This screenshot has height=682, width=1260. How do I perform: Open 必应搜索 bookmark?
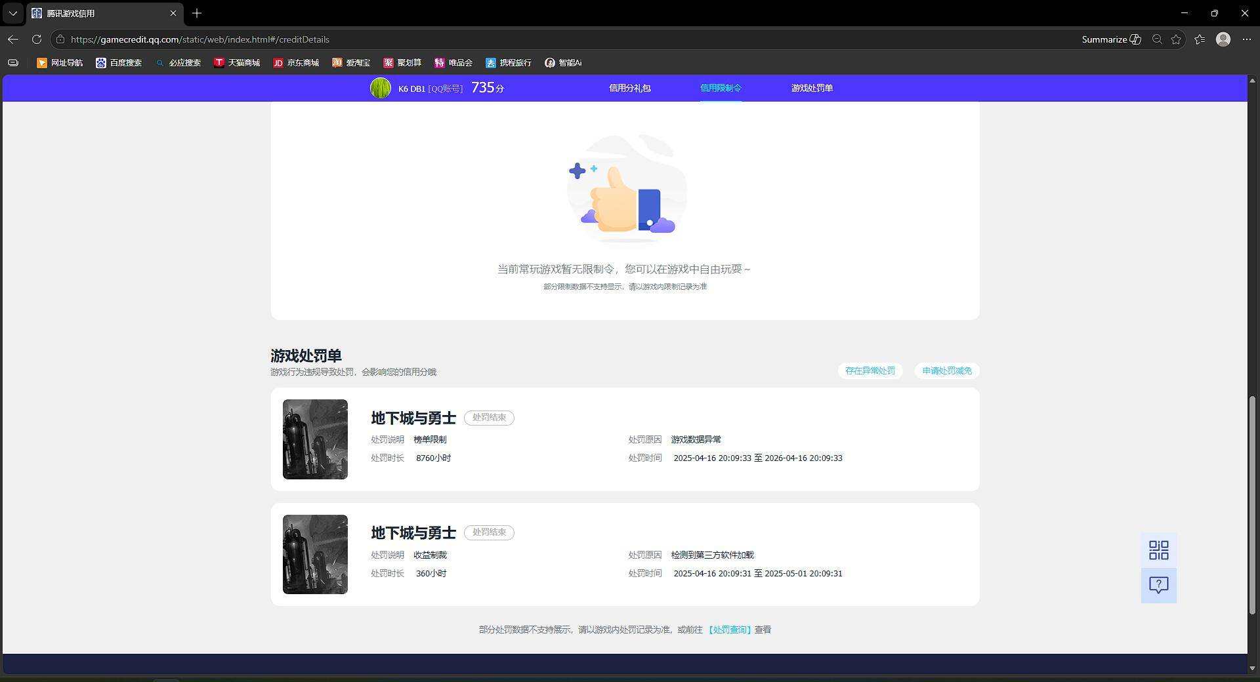pyautogui.click(x=178, y=63)
